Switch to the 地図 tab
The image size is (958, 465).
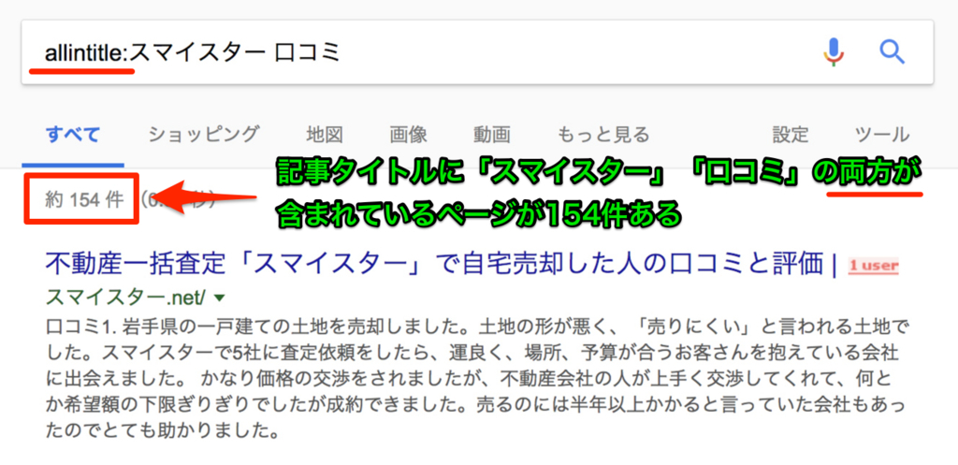325,135
